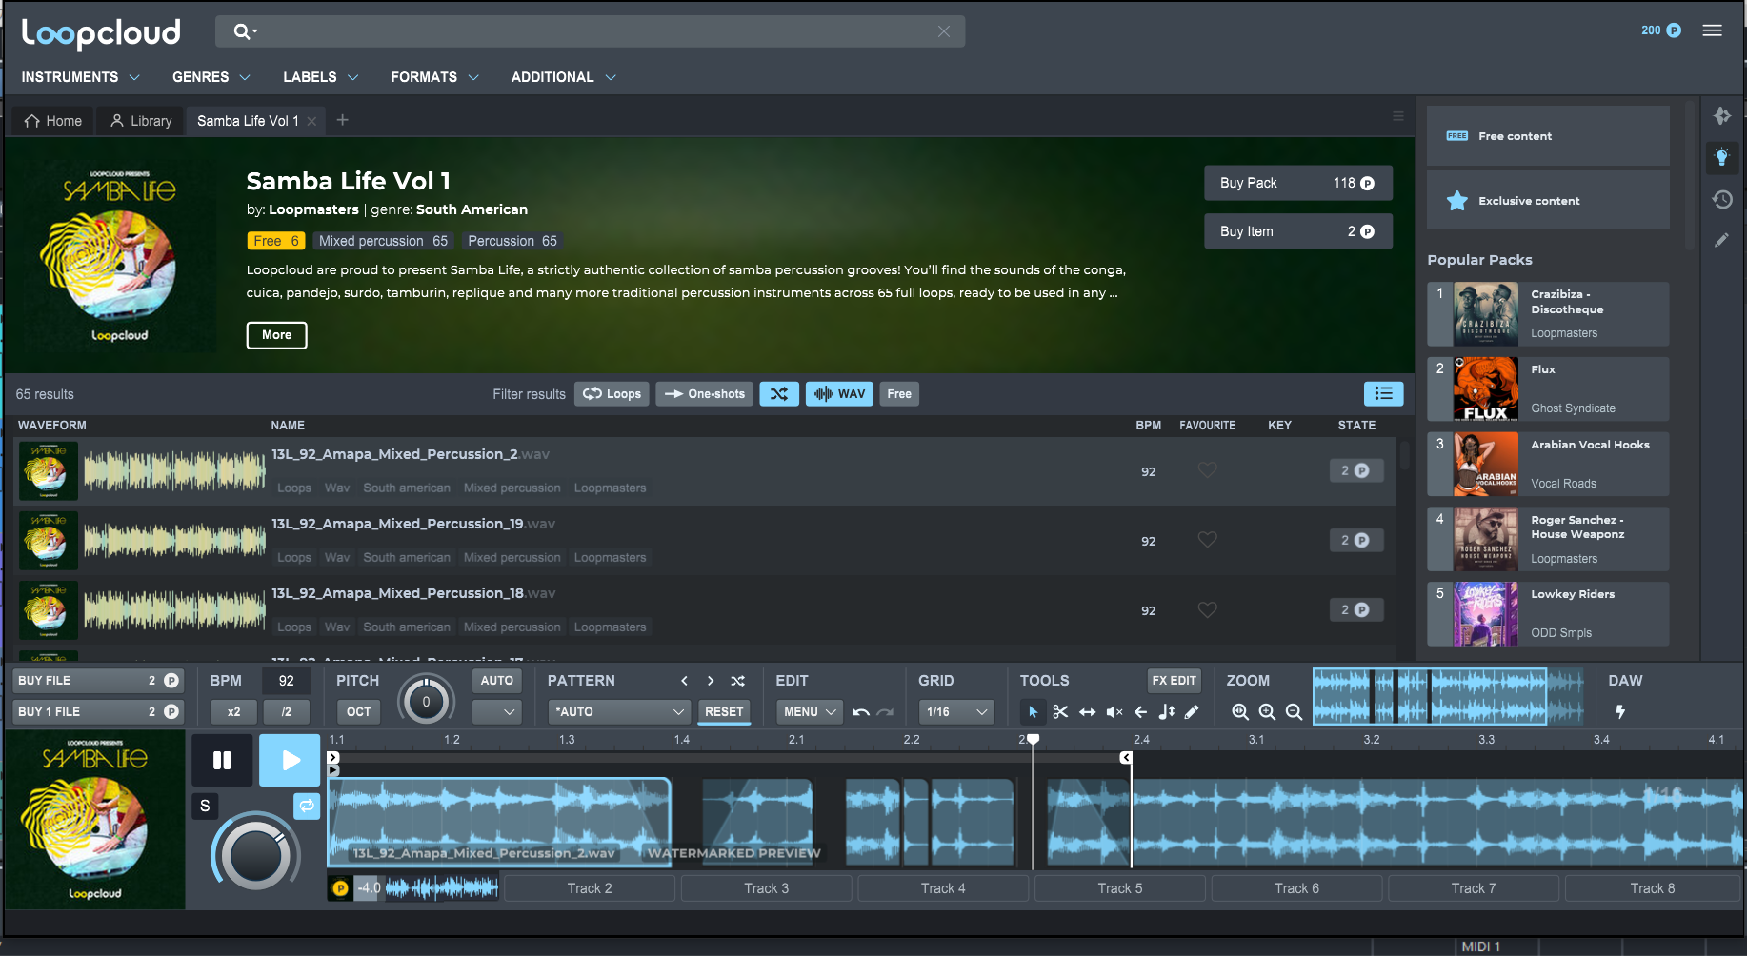The width and height of the screenshot is (1747, 956).
Task: Click Buy Item for 2 points
Action: [x=1298, y=231]
